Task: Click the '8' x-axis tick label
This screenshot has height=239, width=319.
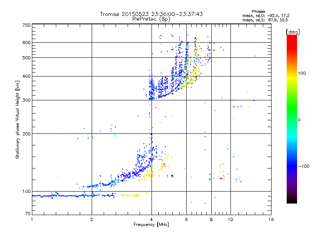Action: coord(211,219)
